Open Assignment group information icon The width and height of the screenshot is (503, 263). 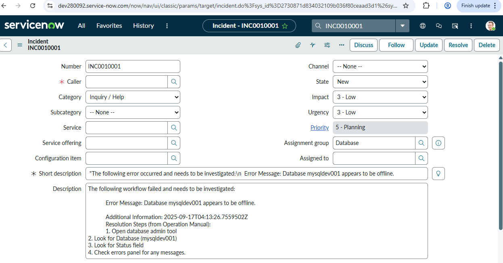[x=438, y=143]
